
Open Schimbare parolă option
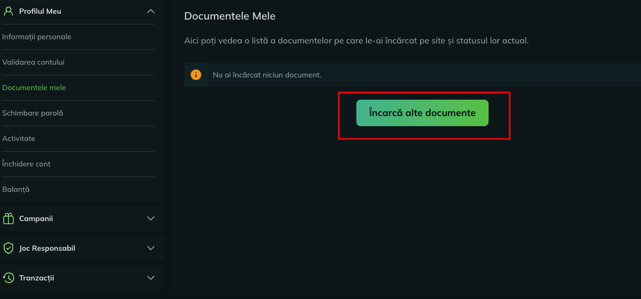pyautogui.click(x=32, y=113)
